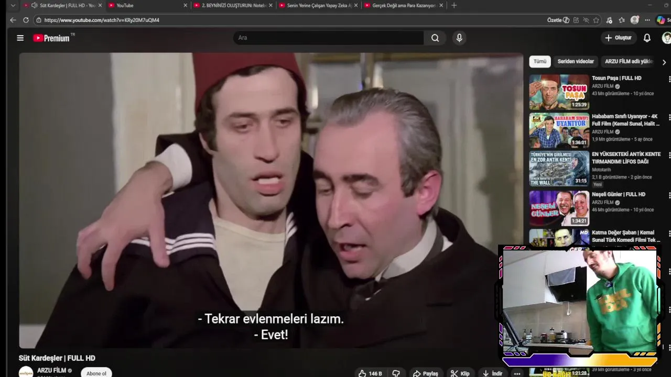The image size is (671, 377).
Task: Show more chips with right chevron
Action: pyautogui.click(x=664, y=62)
